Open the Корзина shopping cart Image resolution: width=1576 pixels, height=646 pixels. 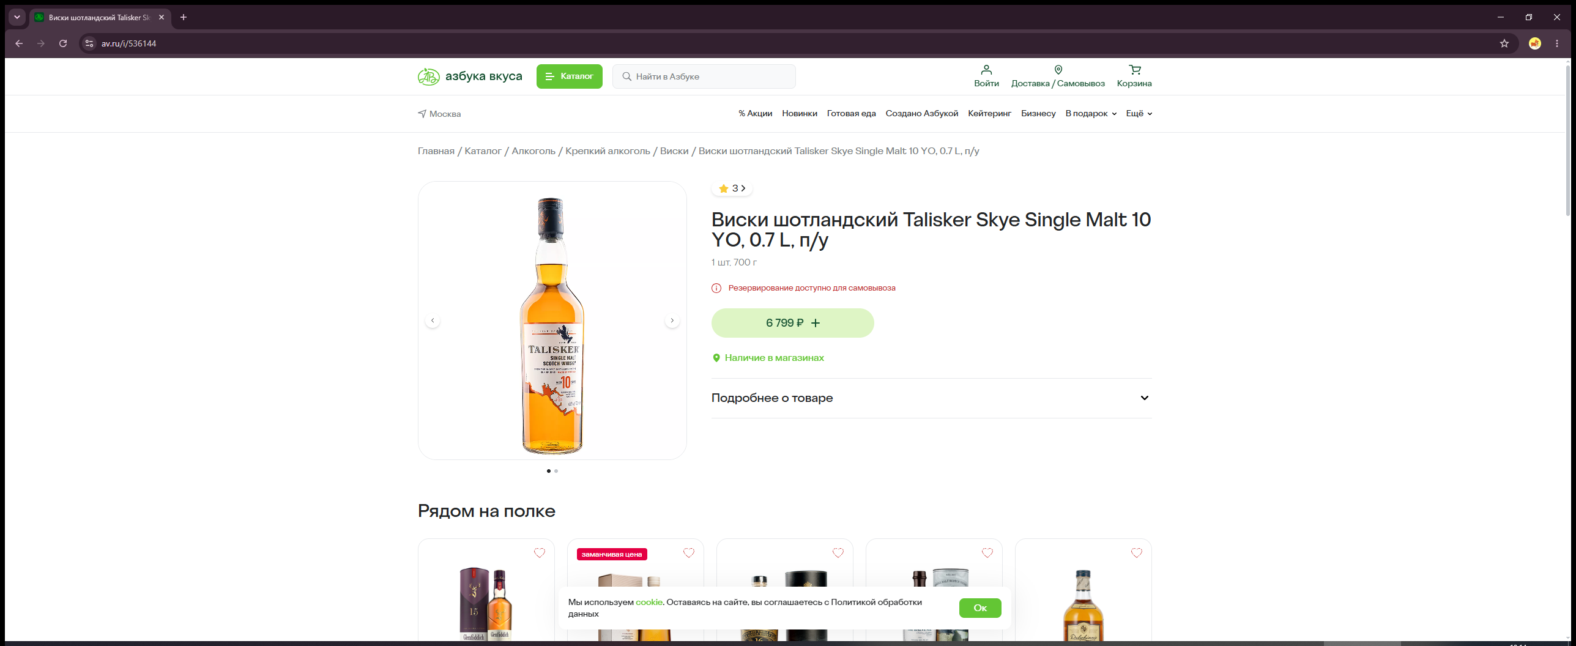coord(1134,76)
